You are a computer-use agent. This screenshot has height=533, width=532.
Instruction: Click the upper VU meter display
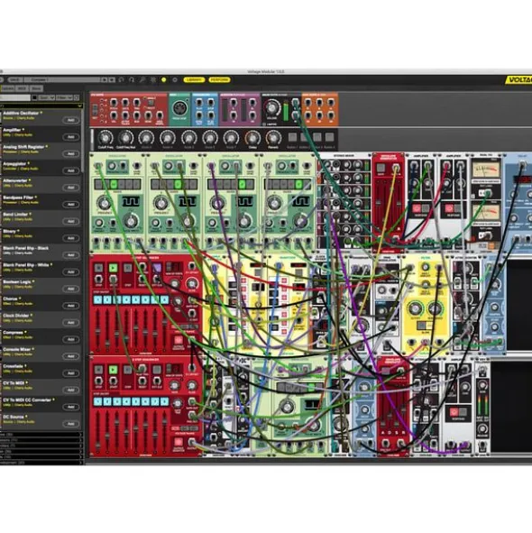click(486, 170)
